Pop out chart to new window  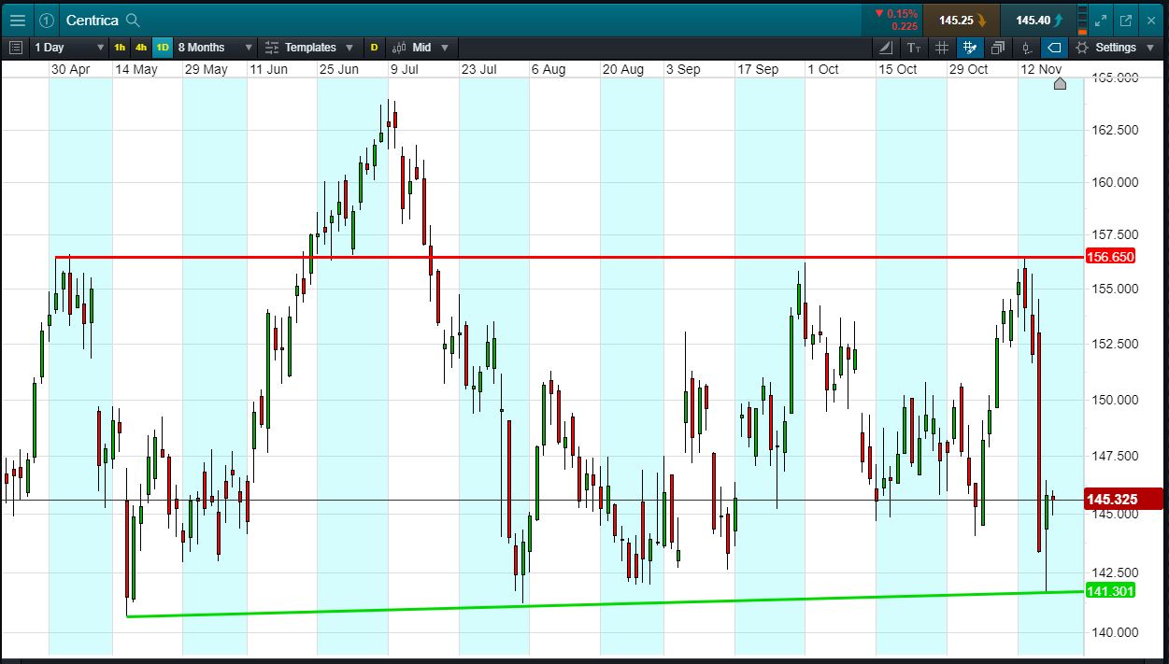pos(1125,20)
